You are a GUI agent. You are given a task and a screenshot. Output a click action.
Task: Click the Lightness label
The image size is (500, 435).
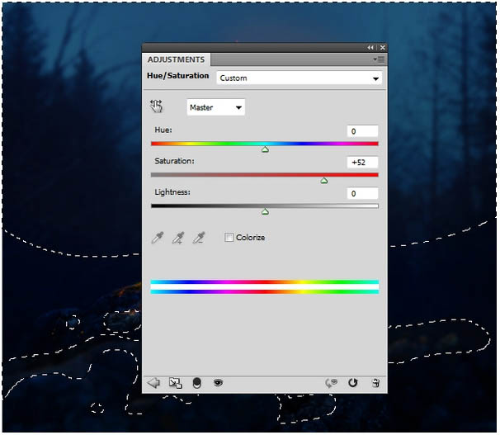172,192
